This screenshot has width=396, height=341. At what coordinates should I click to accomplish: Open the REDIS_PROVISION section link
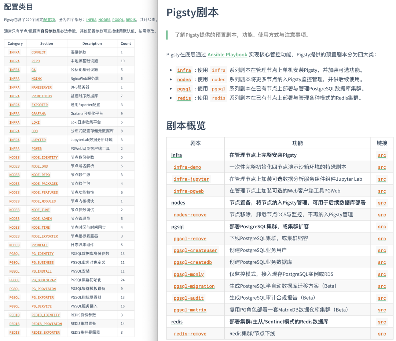[x=47, y=324]
